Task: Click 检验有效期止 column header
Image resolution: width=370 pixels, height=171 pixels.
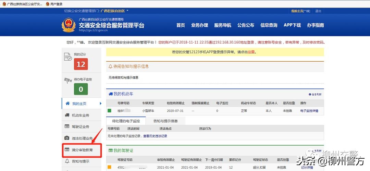Action: (176, 103)
